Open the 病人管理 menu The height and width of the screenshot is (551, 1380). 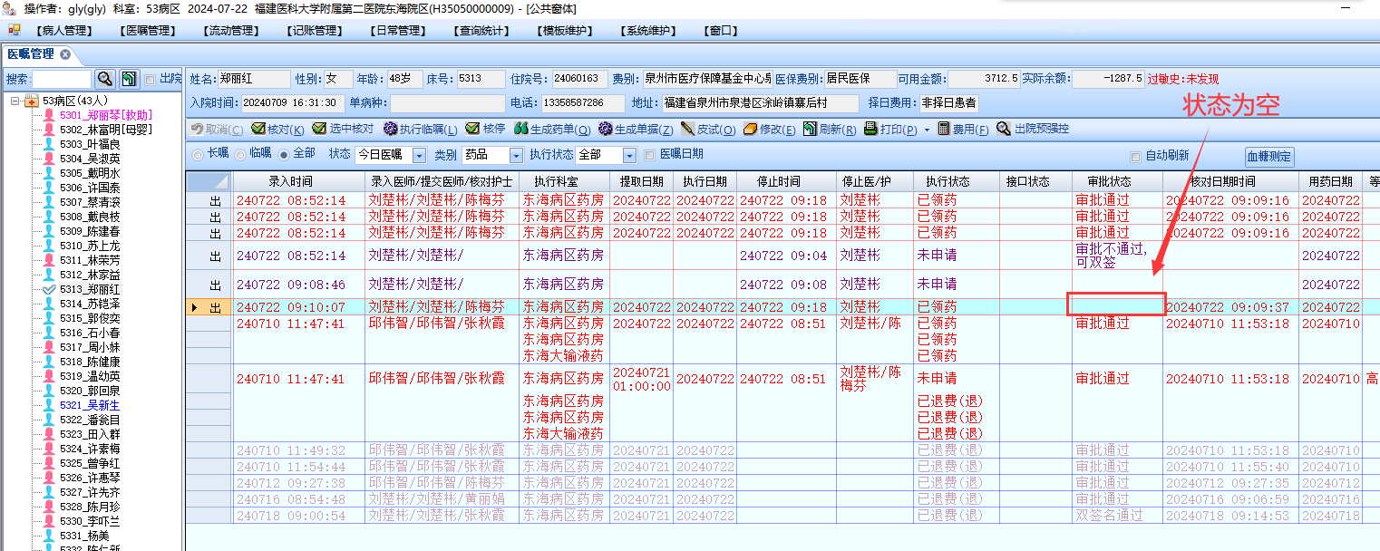point(65,30)
